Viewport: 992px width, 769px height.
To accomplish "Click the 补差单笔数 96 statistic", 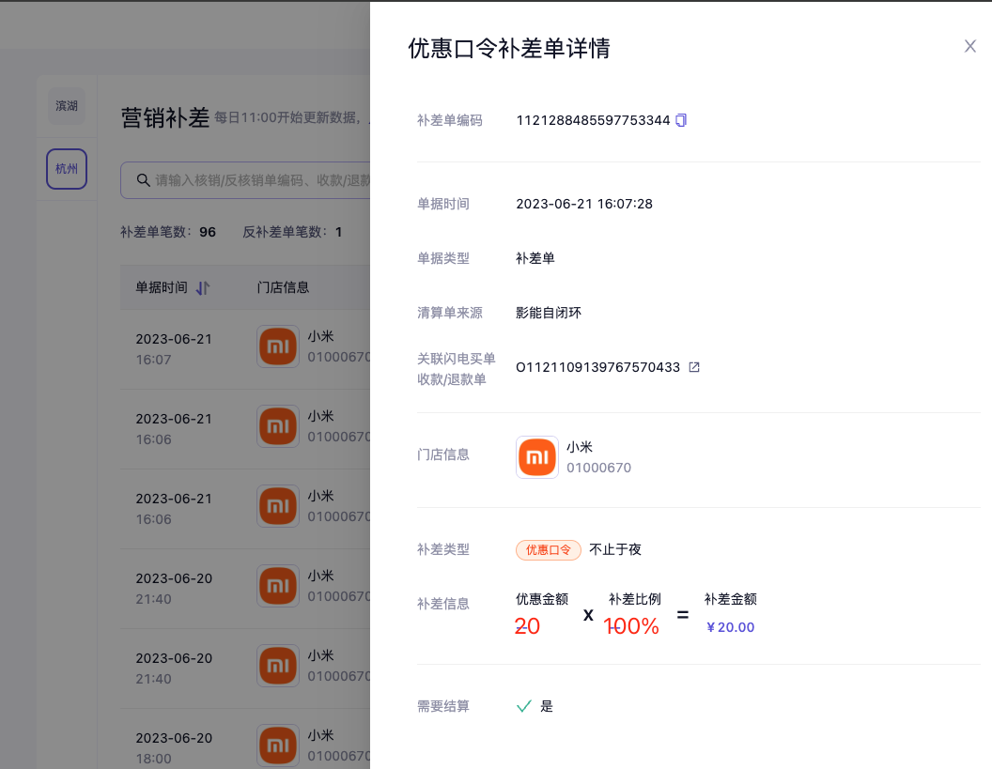I will click(168, 232).
